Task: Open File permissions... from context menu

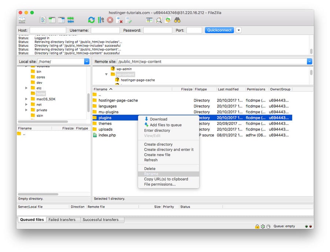Action: (169, 184)
